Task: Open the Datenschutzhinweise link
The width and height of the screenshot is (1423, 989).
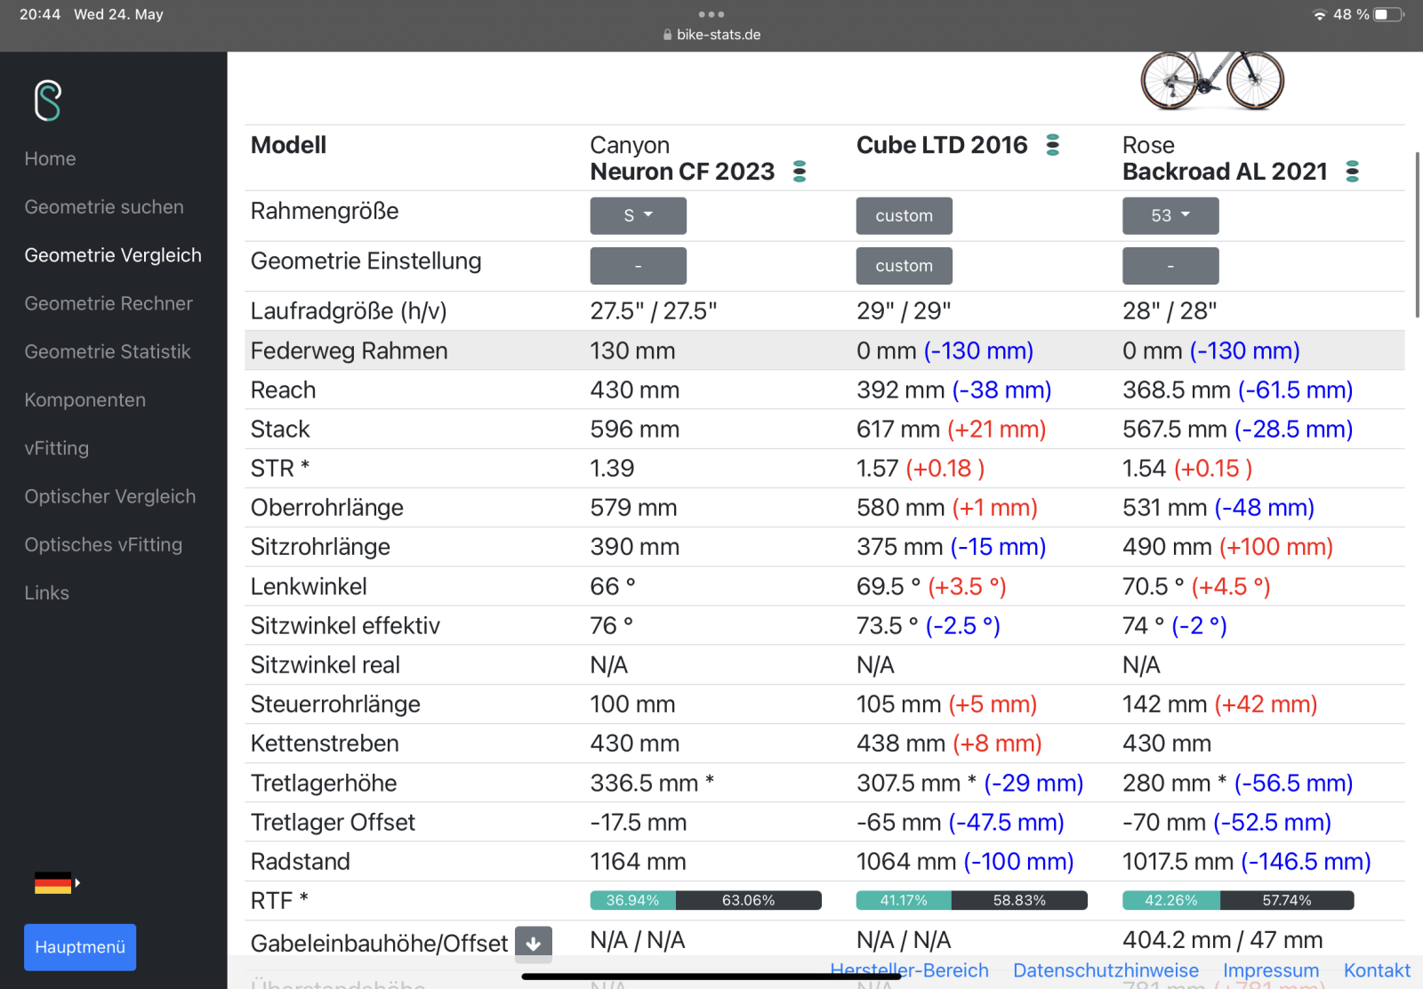Action: pyautogui.click(x=1105, y=970)
